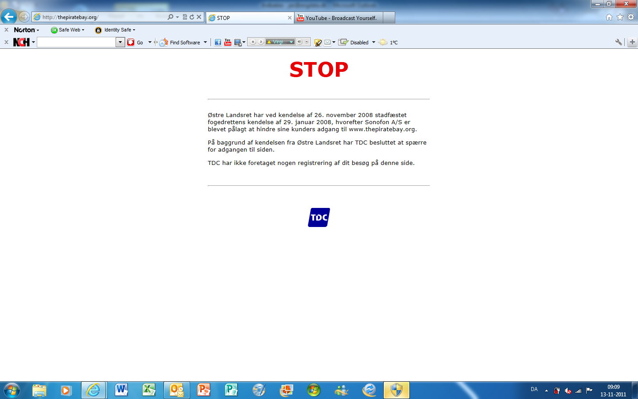This screenshot has width=638, height=399.
Task: Open Outlook from the taskbar
Action: coord(176,390)
